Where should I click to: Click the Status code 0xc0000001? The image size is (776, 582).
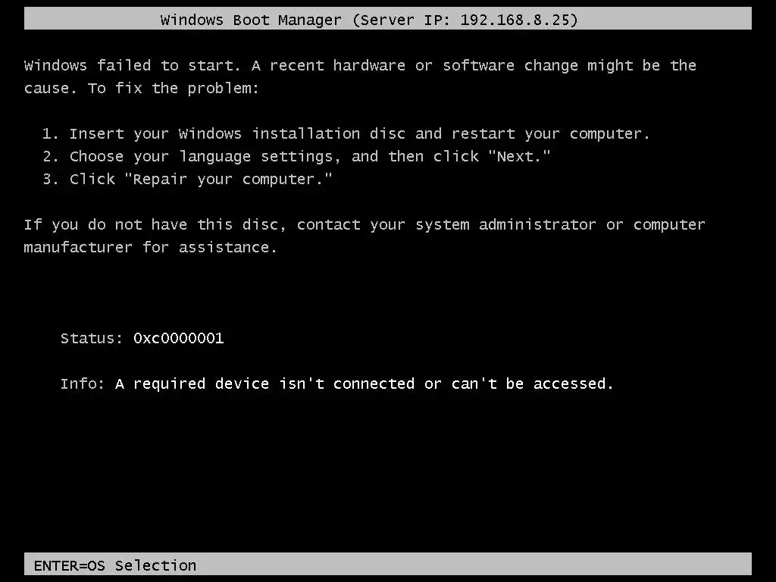179,338
